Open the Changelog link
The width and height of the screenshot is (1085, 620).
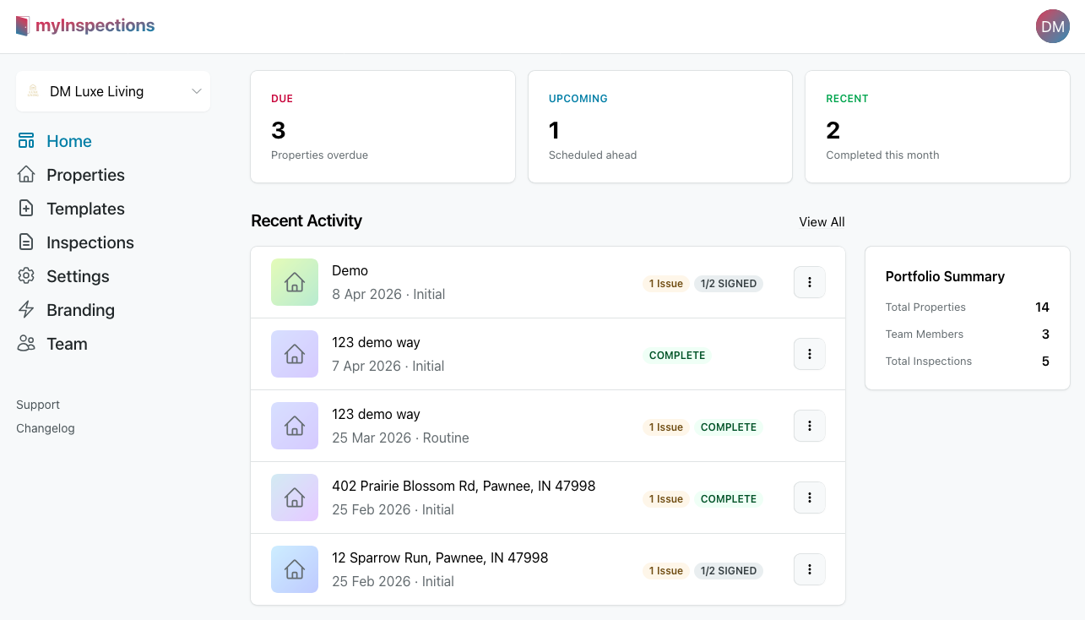click(x=46, y=428)
